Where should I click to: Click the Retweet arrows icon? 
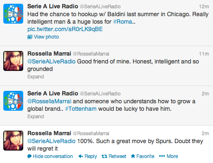point(104,156)
